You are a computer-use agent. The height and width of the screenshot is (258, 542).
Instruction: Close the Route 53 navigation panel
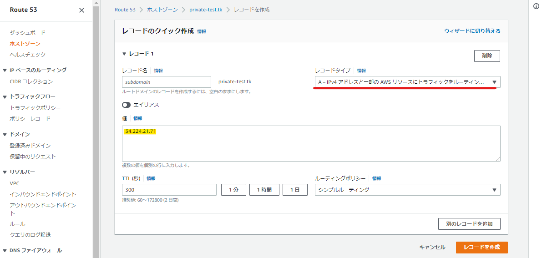81,10
